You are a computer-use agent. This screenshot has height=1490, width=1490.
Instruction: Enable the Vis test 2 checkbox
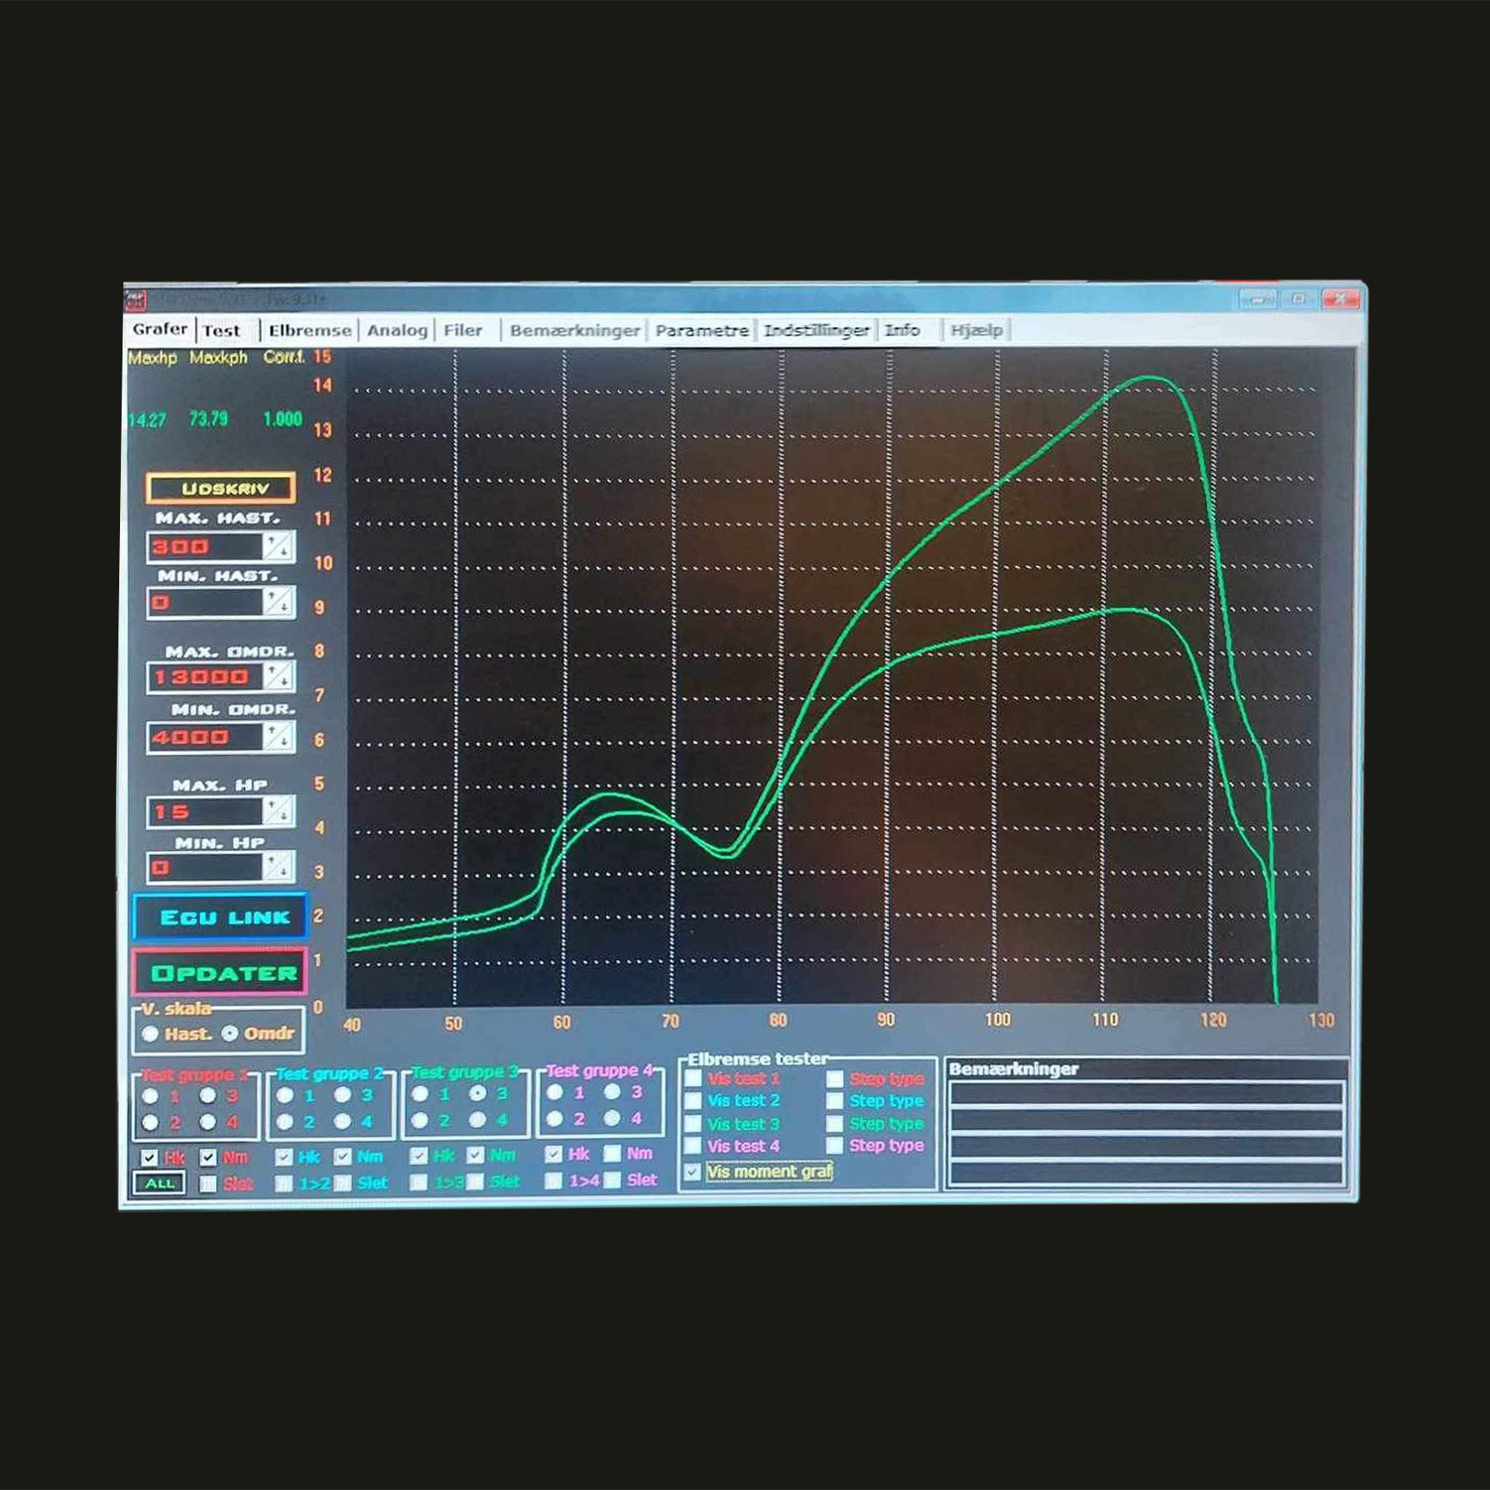coord(694,1100)
